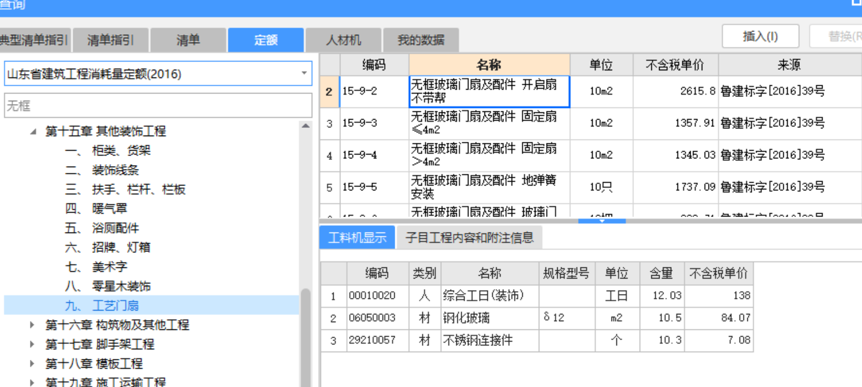The width and height of the screenshot is (862, 387).
Task: Click 无框玻璃门扇及配件 固定扇≤4m2 name cell
Action: (x=489, y=124)
